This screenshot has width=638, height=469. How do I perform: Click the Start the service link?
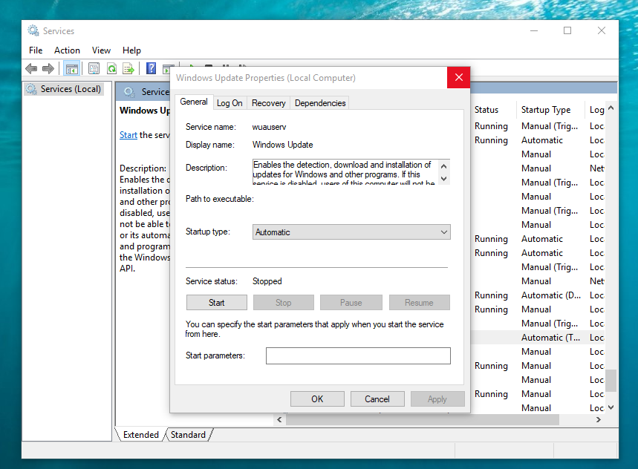[128, 135]
